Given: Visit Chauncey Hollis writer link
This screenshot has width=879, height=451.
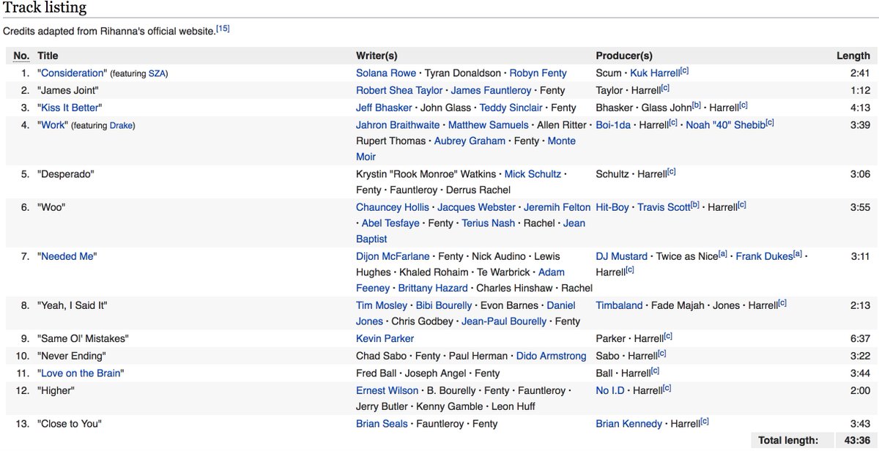Looking at the screenshot, I should click(393, 207).
